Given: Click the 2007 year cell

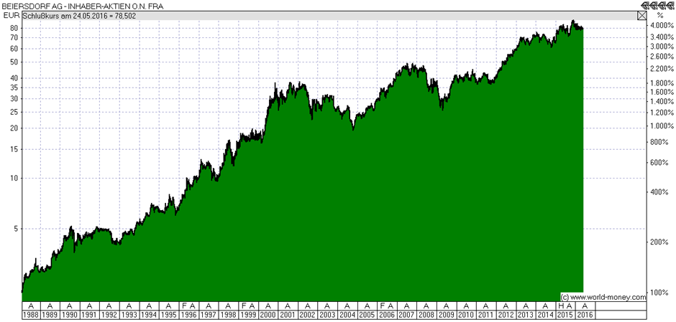Looking at the screenshot, I should [x=407, y=315].
